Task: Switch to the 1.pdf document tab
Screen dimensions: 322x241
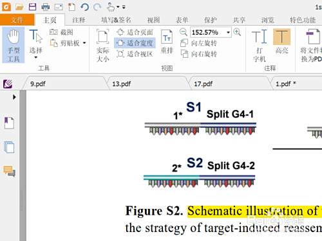Action: coord(296,84)
